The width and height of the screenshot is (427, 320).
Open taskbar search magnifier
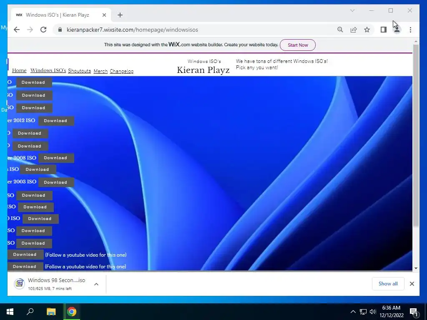click(x=30, y=312)
